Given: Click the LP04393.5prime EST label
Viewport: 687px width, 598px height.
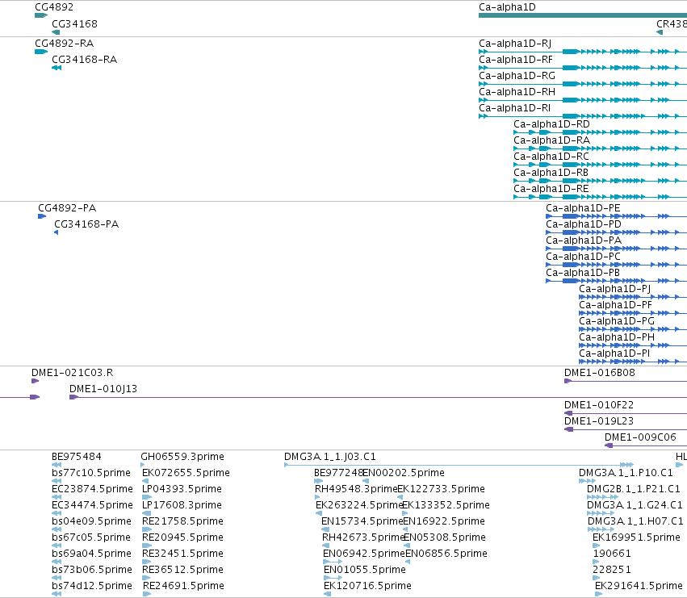Looking at the screenshot, I should 182,489.
